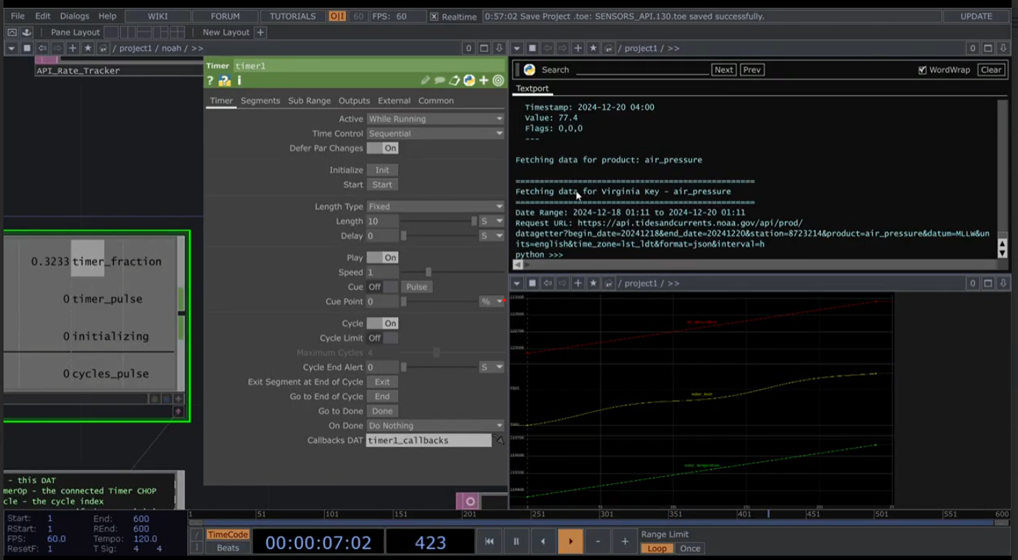Add a pane via plus in noah pane bar

pyautogui.click(x=73, y=48)
